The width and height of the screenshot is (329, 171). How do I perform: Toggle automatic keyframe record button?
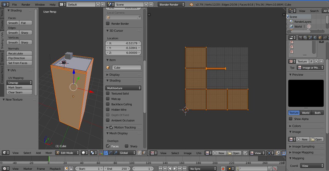(x=223, y=169)
